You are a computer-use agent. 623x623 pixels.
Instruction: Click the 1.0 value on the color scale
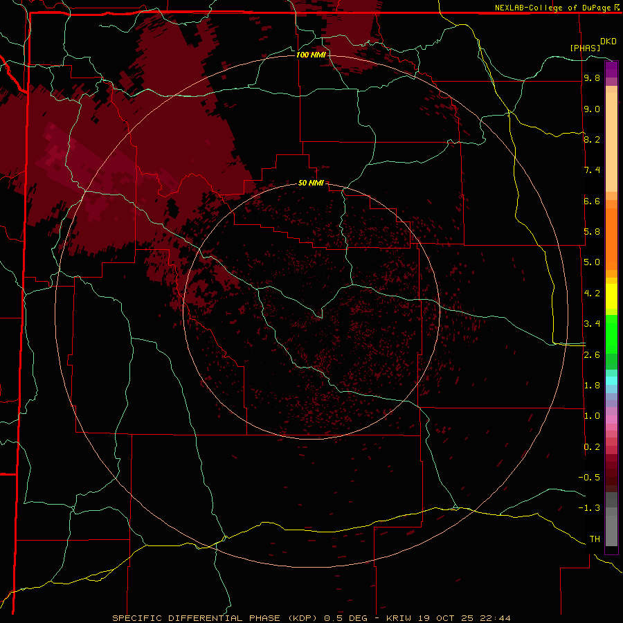(x=592, y=416)
